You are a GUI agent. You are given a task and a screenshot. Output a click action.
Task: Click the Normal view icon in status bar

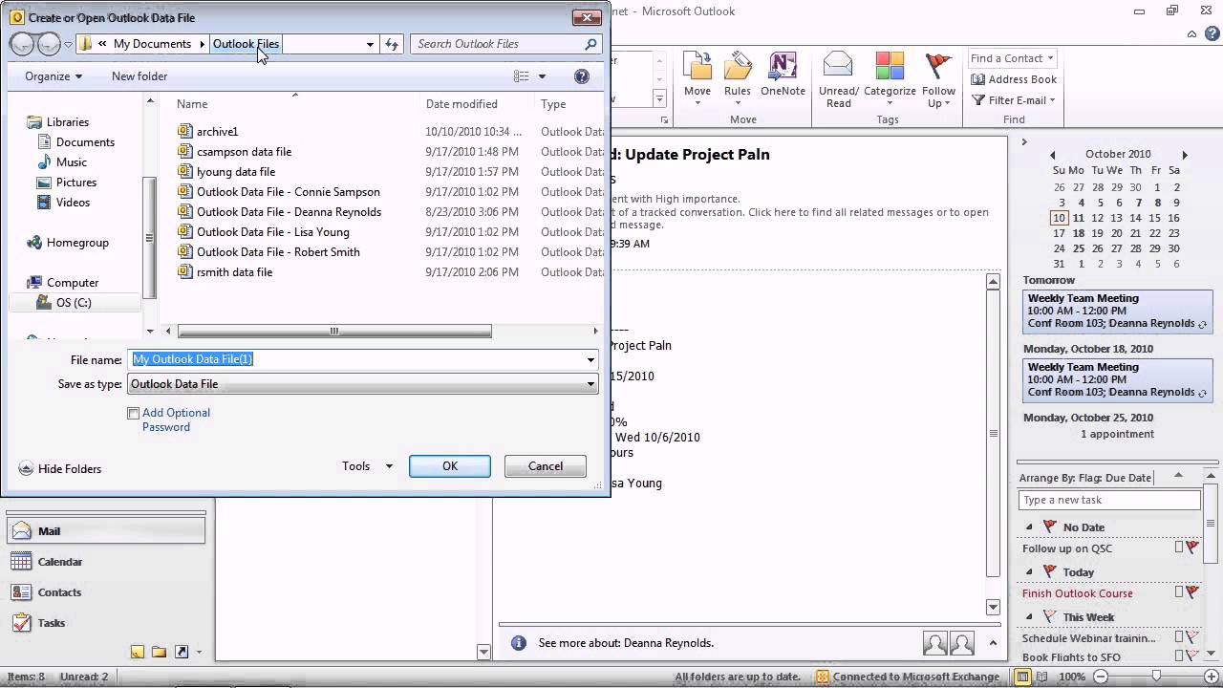click(x=1023, y=677)
